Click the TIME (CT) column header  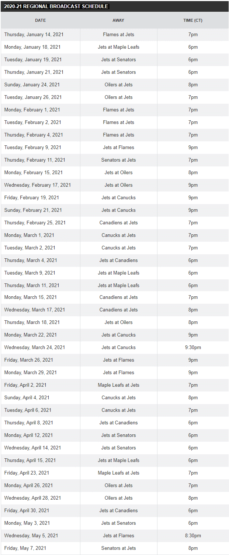tap(193, 20)
